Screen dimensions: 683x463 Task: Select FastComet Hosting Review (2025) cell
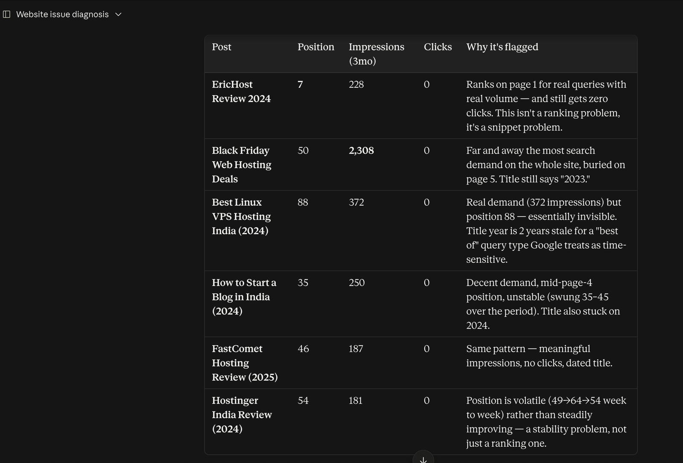click(245, 363)
